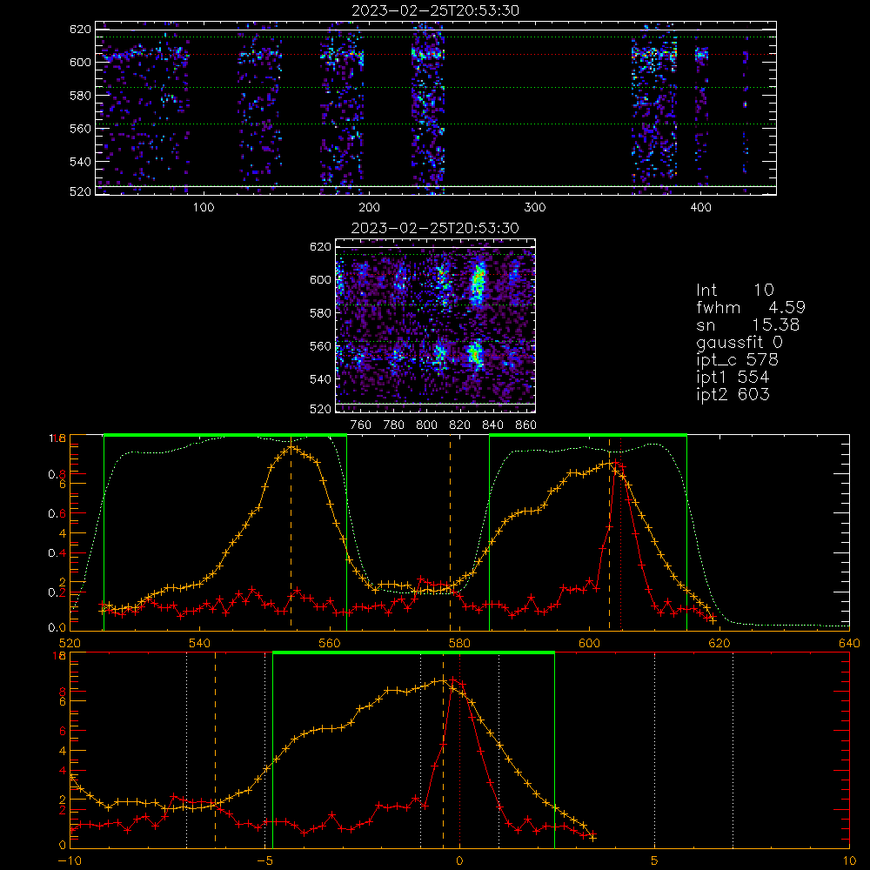This screenshot has height=870, width=870.
Task: Click orange dashed line near −6 in bottom plot
Action: [x=215, y=750]
